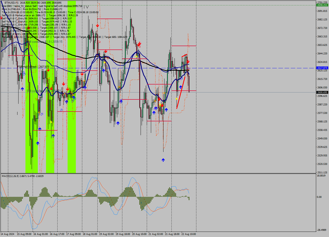Click the black 2600.695 current price tag
The width and height of the screenshot is (329, 237).
(322, 92)
